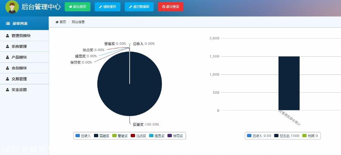Click the admin user avatar icon

[12, 7]
